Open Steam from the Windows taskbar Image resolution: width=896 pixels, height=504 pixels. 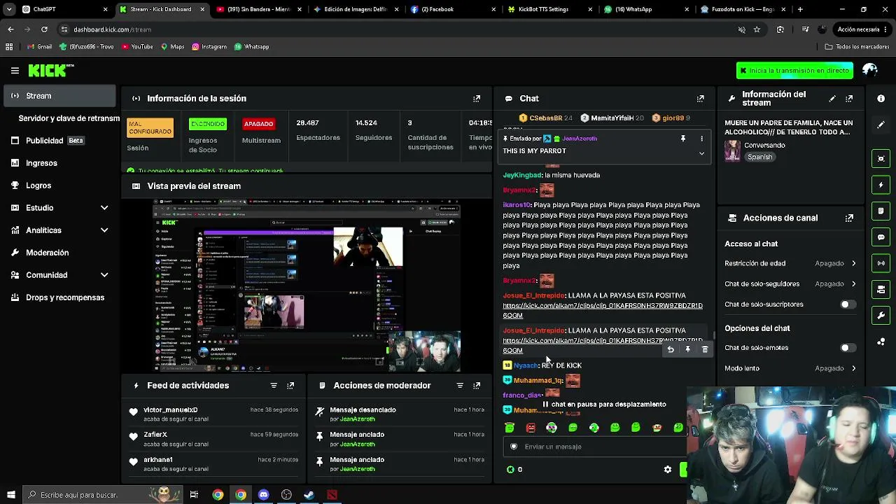(x=309, y=495)
